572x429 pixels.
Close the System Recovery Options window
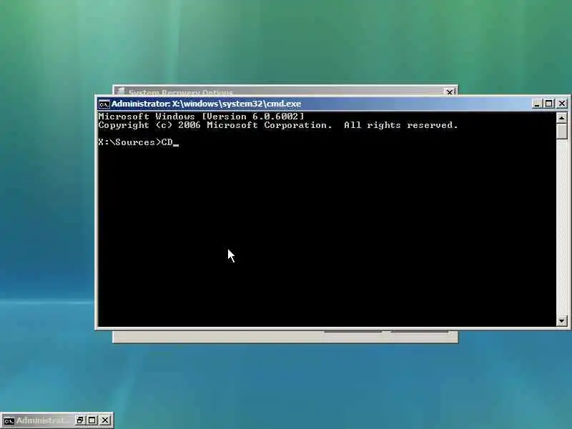tap(450, 92)
